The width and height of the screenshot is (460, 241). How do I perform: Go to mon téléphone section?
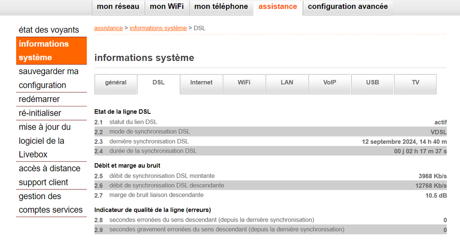(221, 7)
